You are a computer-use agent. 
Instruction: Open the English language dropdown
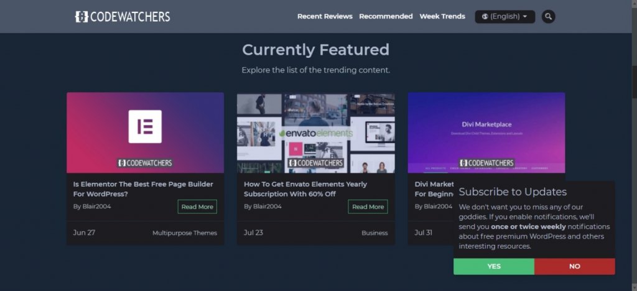point(504,17)
